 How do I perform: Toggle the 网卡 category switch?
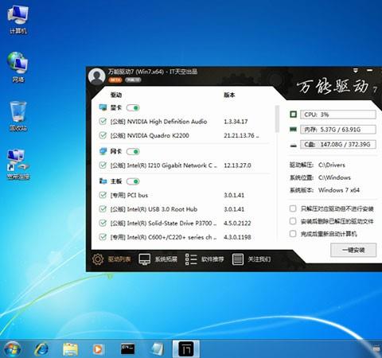[133, 151]
